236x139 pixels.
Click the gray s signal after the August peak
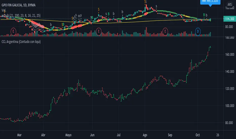(x=156, y=6)
